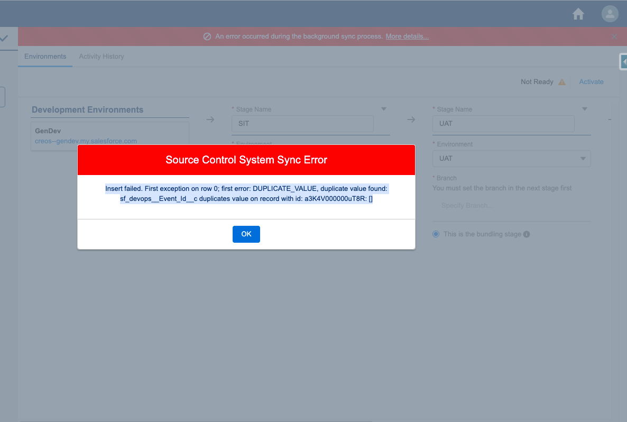Screen dimensions: 627x422
Task: Open the home icon in header
Action: (578, 14)
